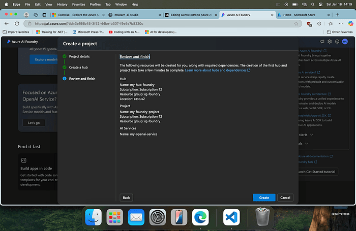This screenshot has width=356, height=231.
Task: Open iPhone Mirroring from the Dock
Action: pos(179,217)
